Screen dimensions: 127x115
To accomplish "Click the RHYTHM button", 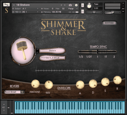I will (x=109, y=23).
